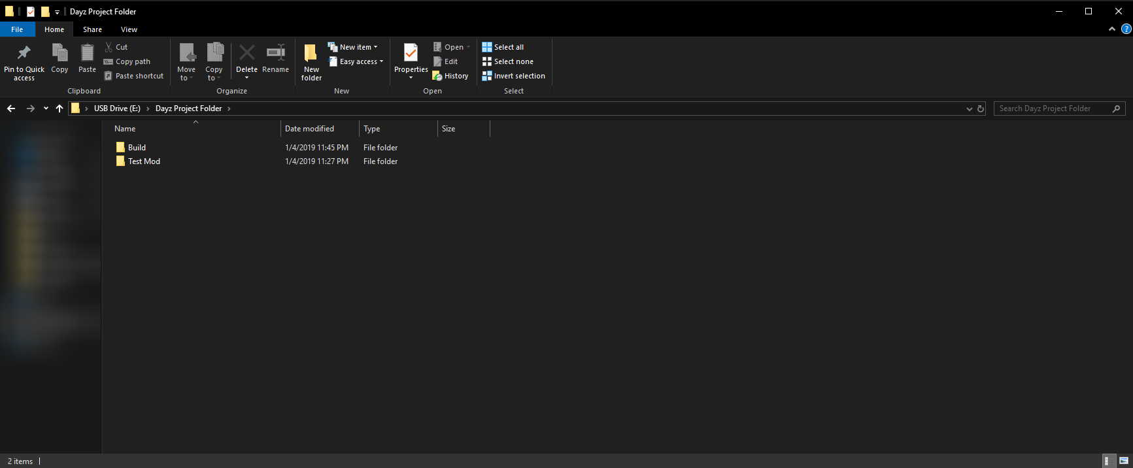Go back with the Back arrow

pos(11,109)
